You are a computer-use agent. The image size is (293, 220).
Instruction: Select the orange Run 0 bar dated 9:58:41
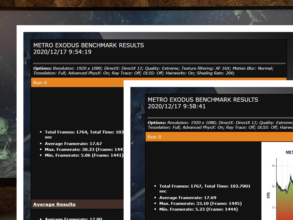(219, 137)
